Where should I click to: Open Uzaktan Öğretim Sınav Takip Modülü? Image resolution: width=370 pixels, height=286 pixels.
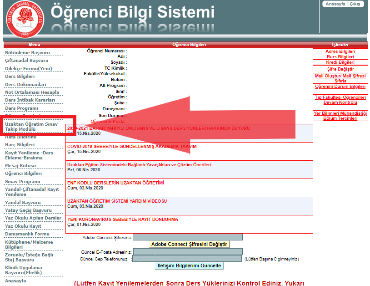[x=25, y=126]
